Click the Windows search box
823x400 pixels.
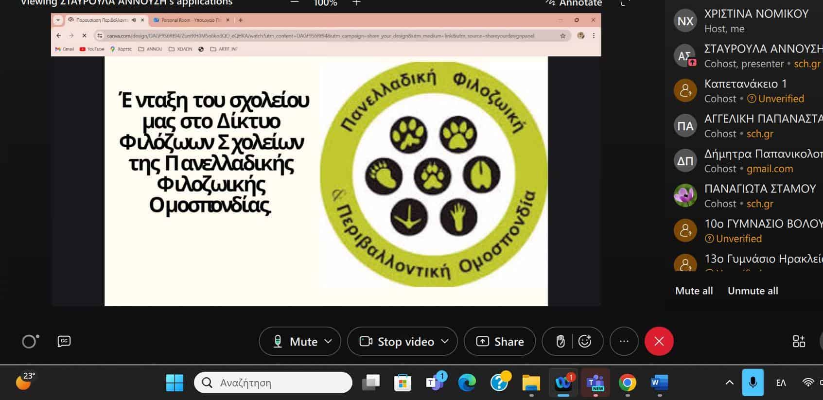point(273,383)
